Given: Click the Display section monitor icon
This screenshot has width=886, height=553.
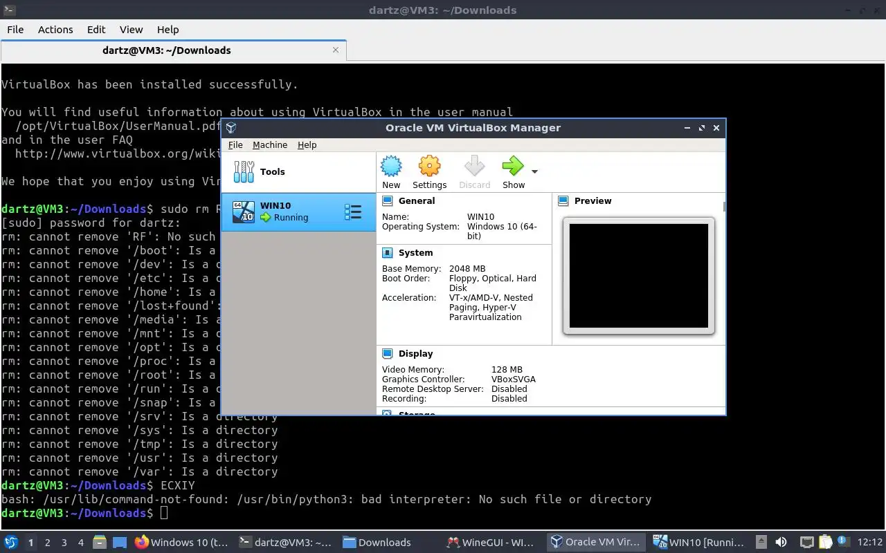Looking at the screenshot, I should (x=388, y=354).
